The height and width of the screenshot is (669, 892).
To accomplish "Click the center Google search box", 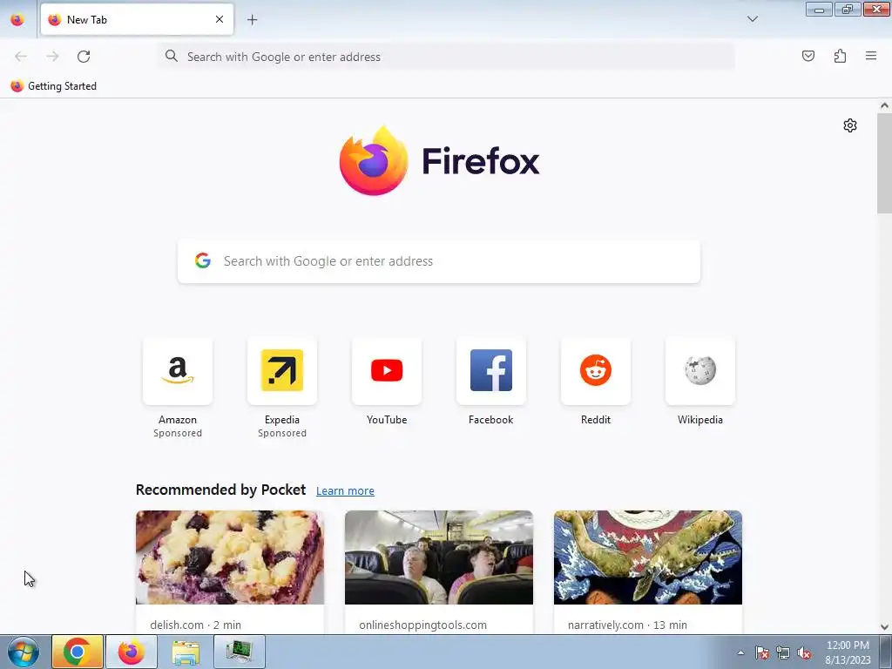I will [439, 261].
